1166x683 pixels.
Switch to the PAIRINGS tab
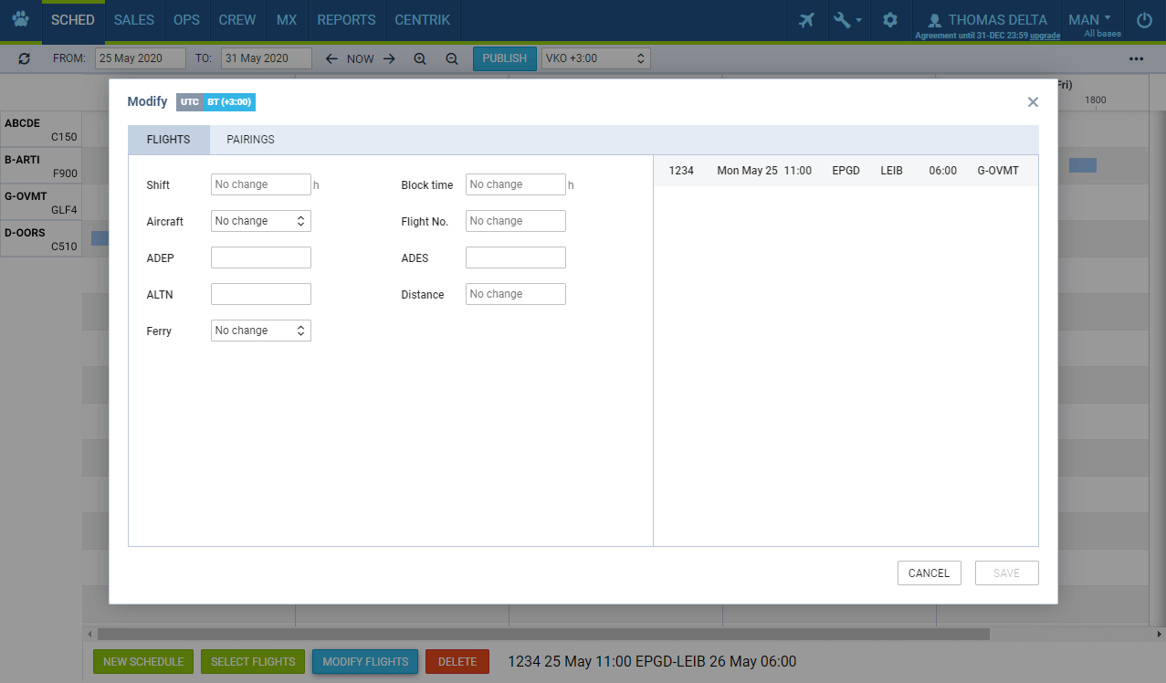(x=250, y=140)
